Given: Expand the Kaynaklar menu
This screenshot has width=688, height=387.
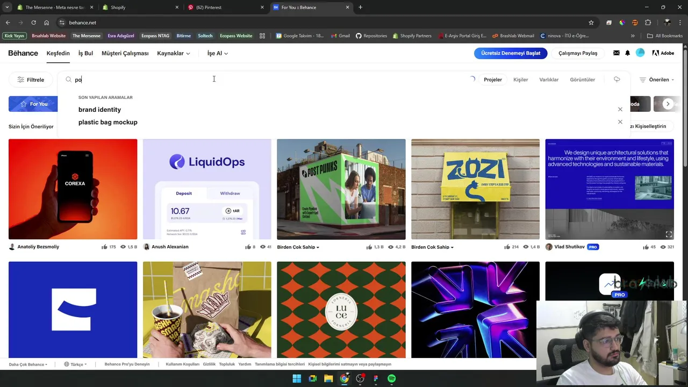Looking at the screenshot, I should [x=174, y=53].
